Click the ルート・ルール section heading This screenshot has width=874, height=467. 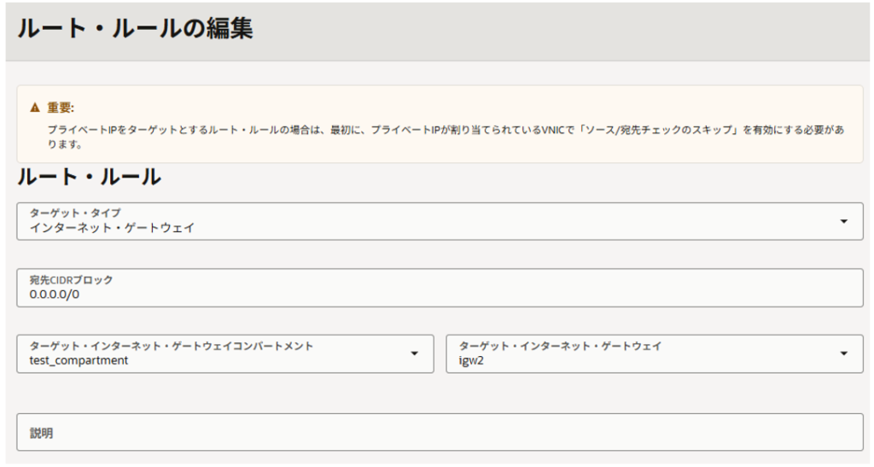pyautogui.click(x=89, y=177)
